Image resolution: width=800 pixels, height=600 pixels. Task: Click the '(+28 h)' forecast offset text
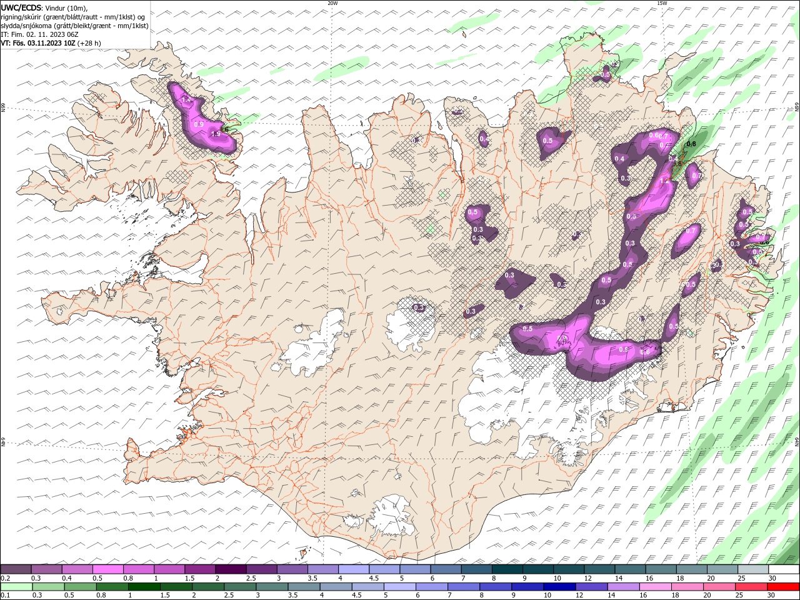[89, 43]
